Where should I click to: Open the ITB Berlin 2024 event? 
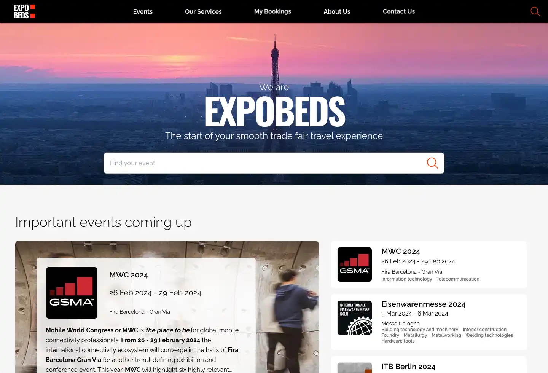click(x=408, y=367)
